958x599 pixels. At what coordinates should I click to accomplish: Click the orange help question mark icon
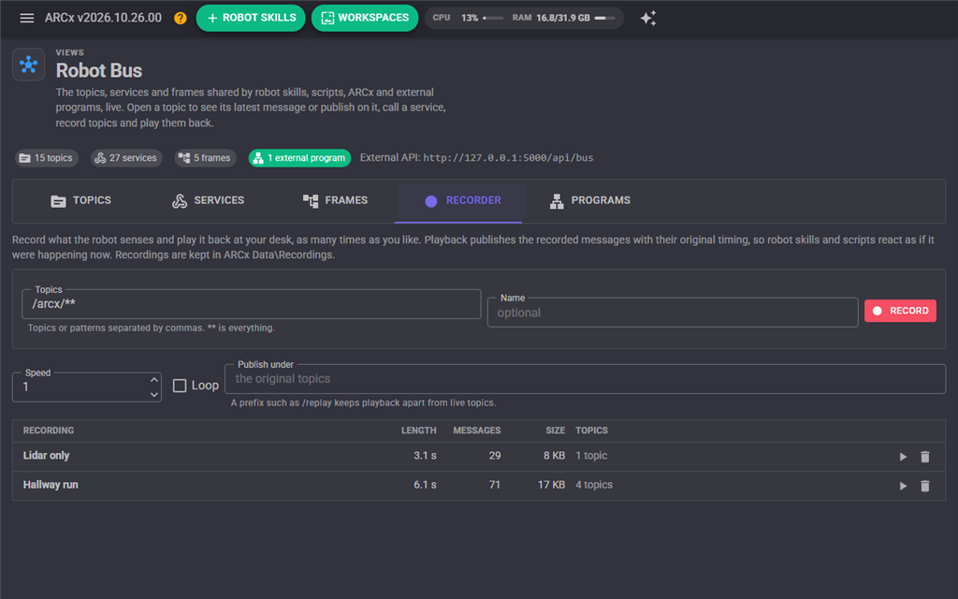pyautogui.click(x=181, y=18)
